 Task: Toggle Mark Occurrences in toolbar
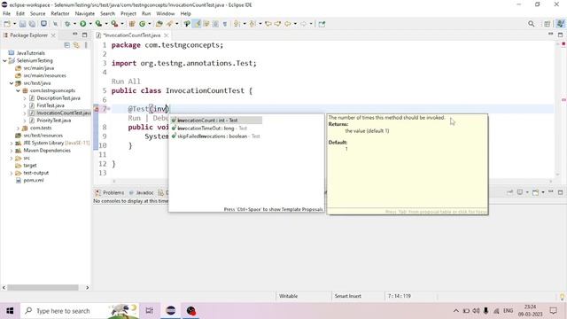pyautogui.click(x=197, y=24)
